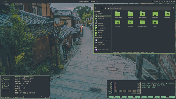Click the "wm: sway" line in the terminal
Viewport: 176px width, 99px height.
pyautogui.click(x=19, y=90)
